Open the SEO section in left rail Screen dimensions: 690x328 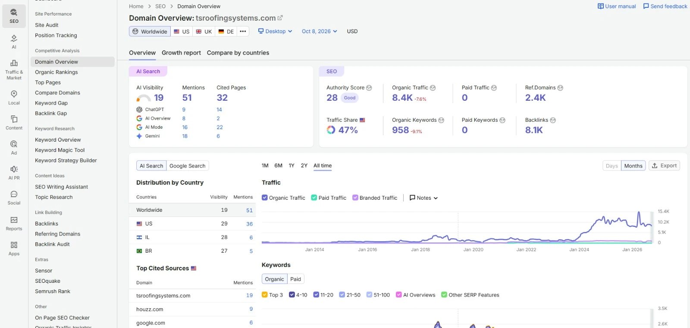click(x=14, y=16)
